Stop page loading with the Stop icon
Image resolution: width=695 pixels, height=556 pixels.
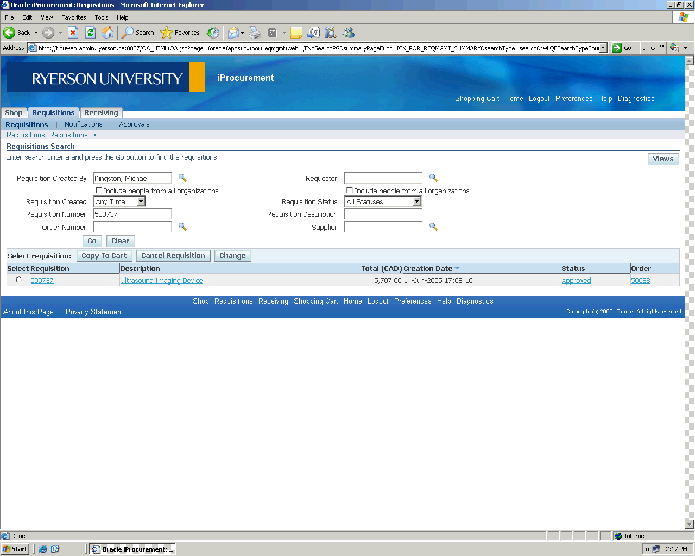click(73, 33)
